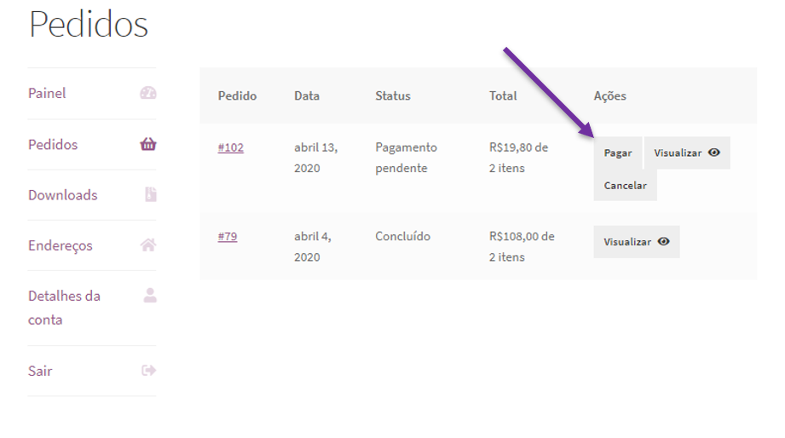Screen dimensions: 785x438
Task: Click the eye icon for order #102
Action: click(714, 153)
